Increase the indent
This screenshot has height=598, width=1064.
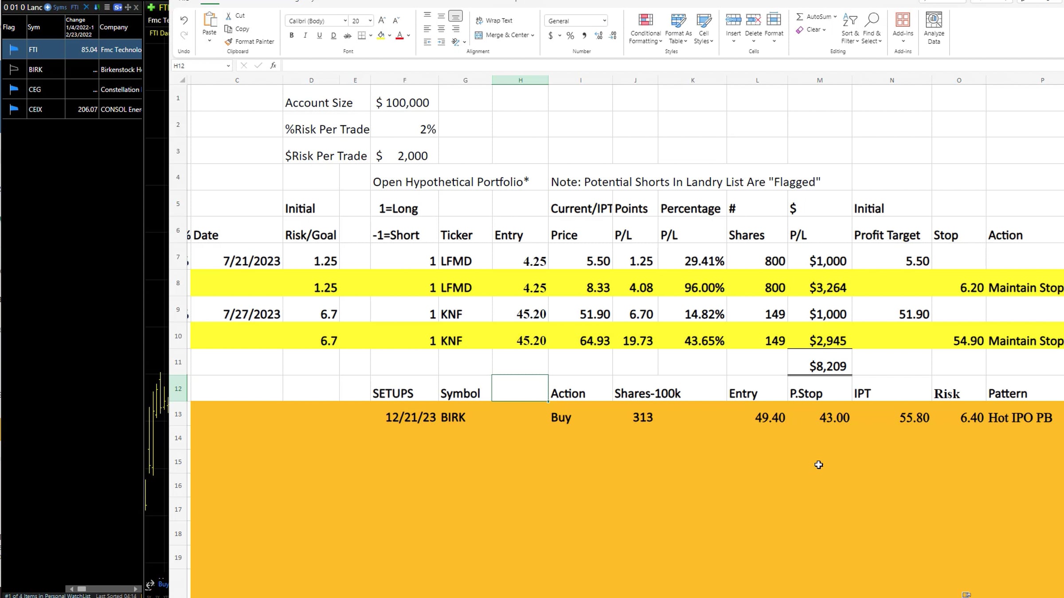pos(441,43)
